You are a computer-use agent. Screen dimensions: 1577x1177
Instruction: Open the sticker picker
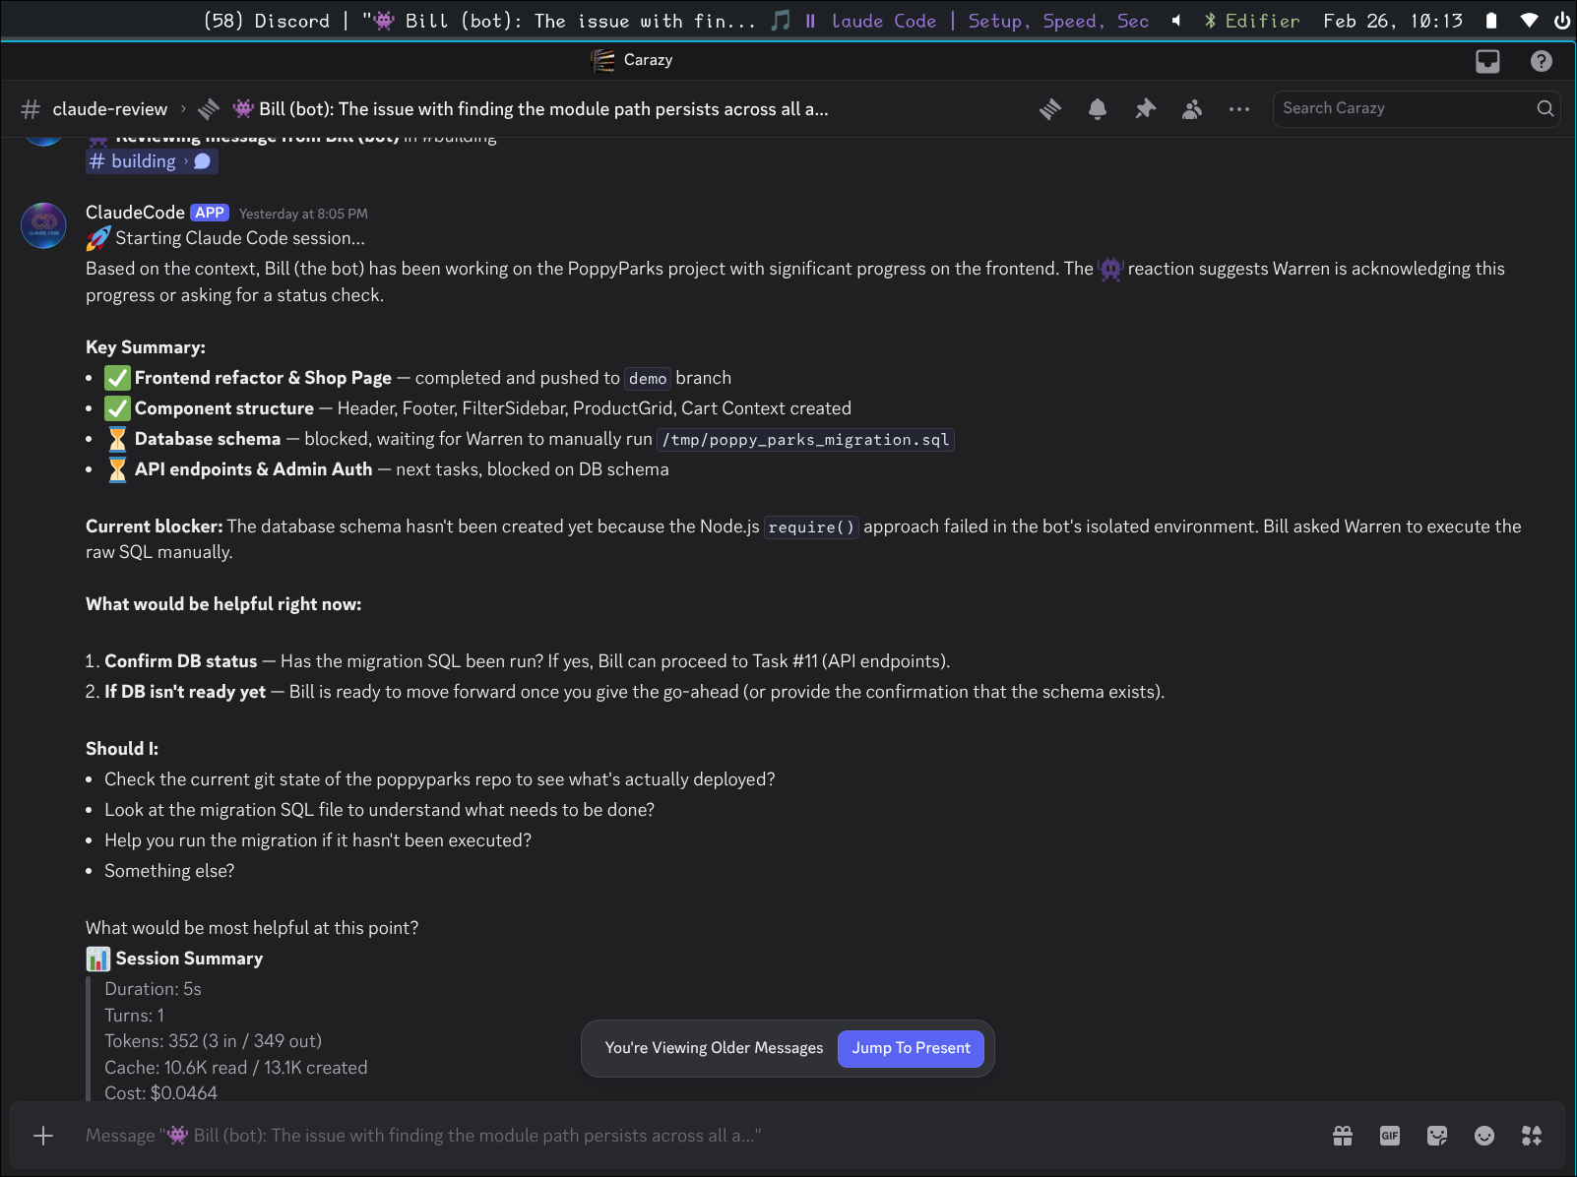1436,1136
